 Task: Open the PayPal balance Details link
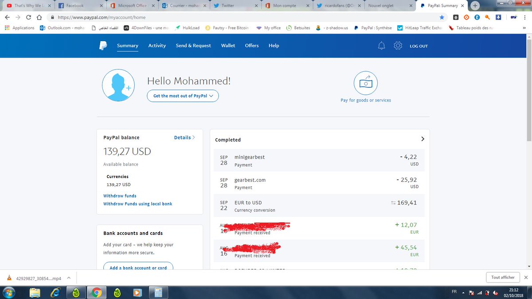(x=184, y=138)
